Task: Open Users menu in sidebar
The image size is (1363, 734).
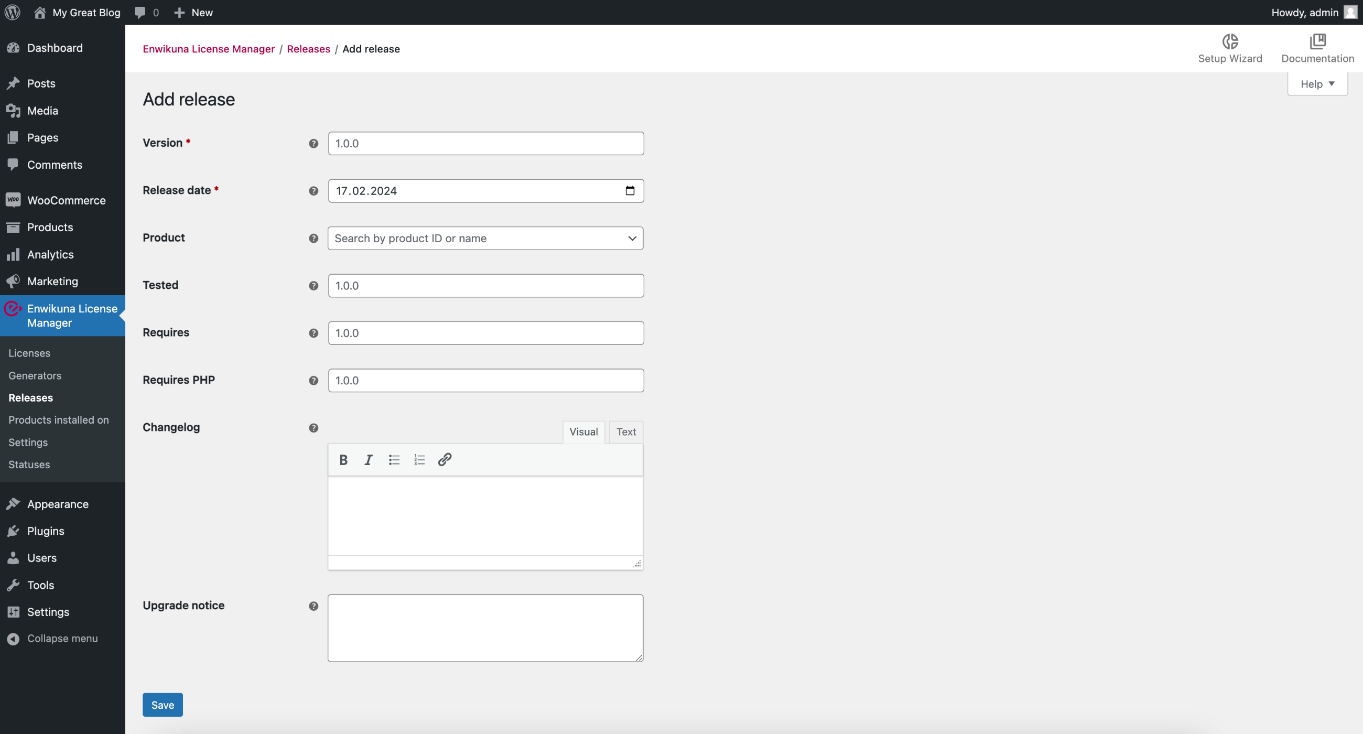Action: coord(62,558)
